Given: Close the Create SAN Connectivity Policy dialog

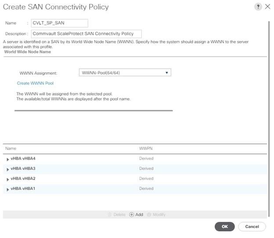Looking at the screenshot, I should pyautogui.click(x=267, y=7).
